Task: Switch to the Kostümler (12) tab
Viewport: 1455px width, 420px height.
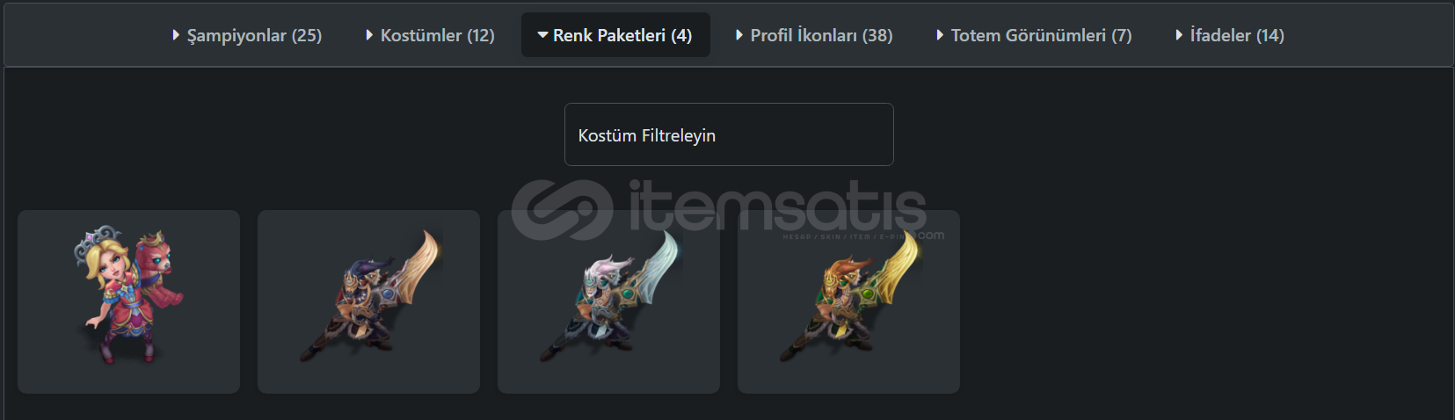Action: coord(430,35)
